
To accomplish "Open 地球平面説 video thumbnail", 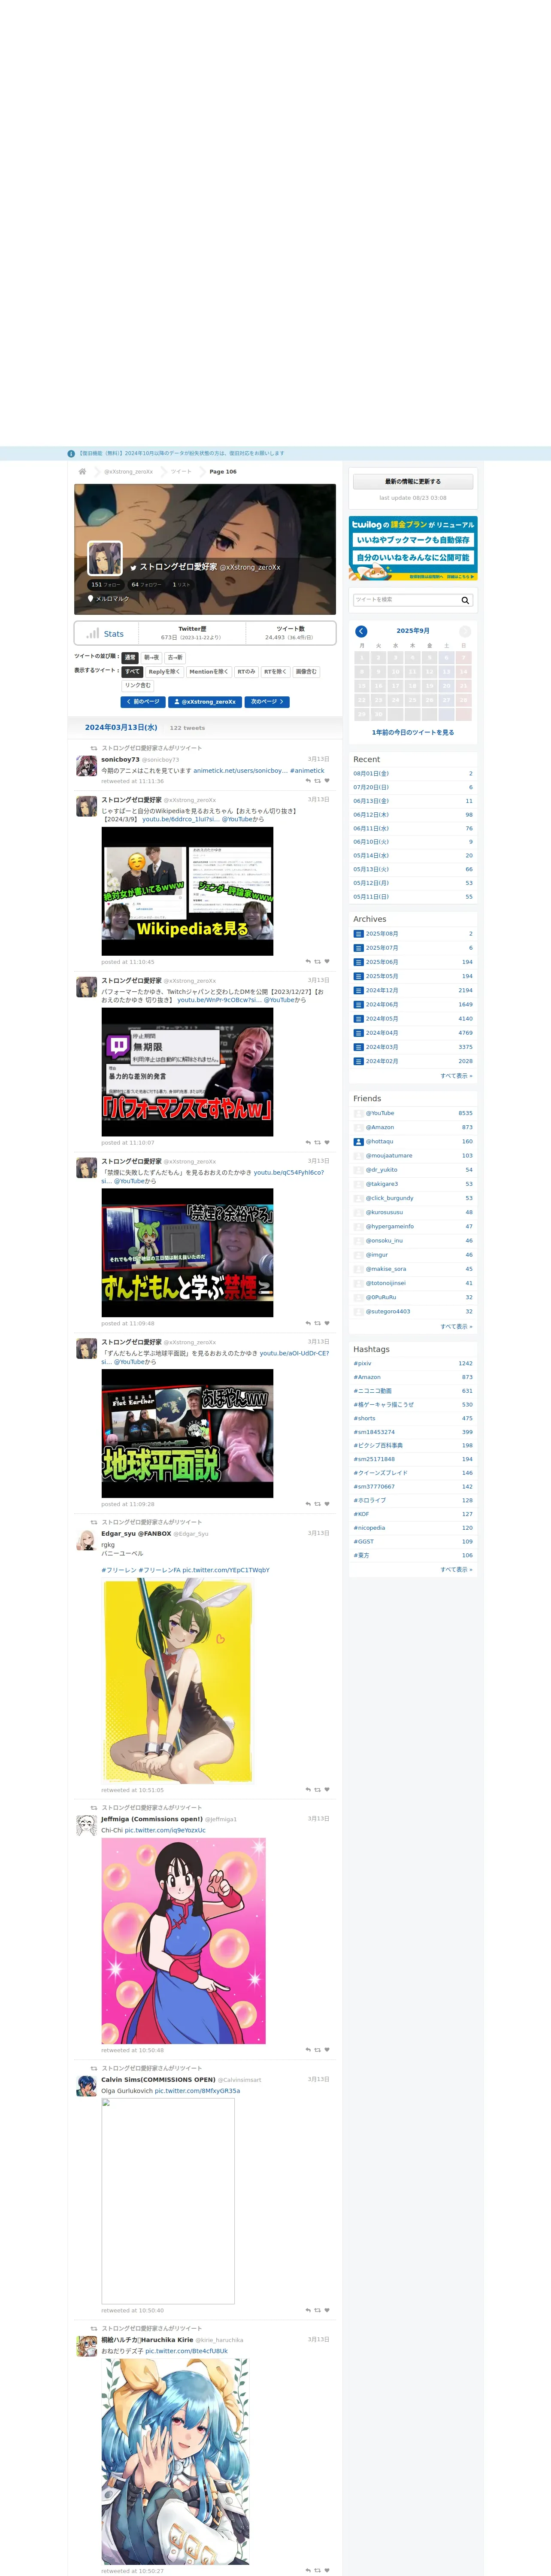I will (187, 1433).
